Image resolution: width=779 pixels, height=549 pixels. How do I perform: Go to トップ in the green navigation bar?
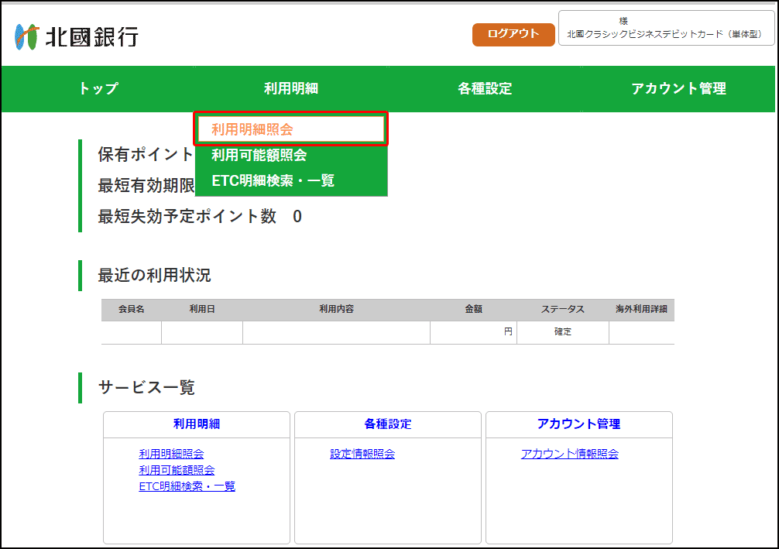[x=98, y=89]
